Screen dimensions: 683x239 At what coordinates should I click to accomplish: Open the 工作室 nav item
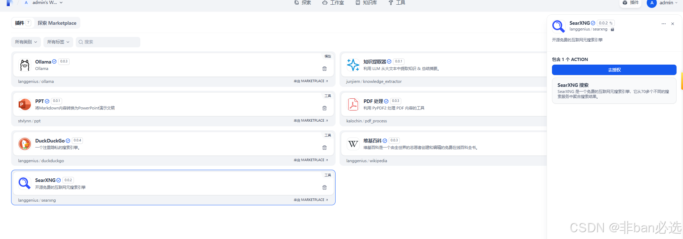333,3
